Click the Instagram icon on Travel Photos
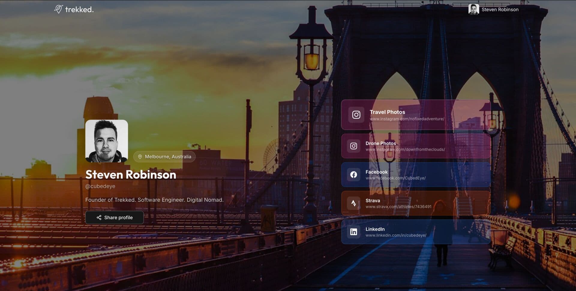The width and height of the screenshot is (576, 291). 356,115
